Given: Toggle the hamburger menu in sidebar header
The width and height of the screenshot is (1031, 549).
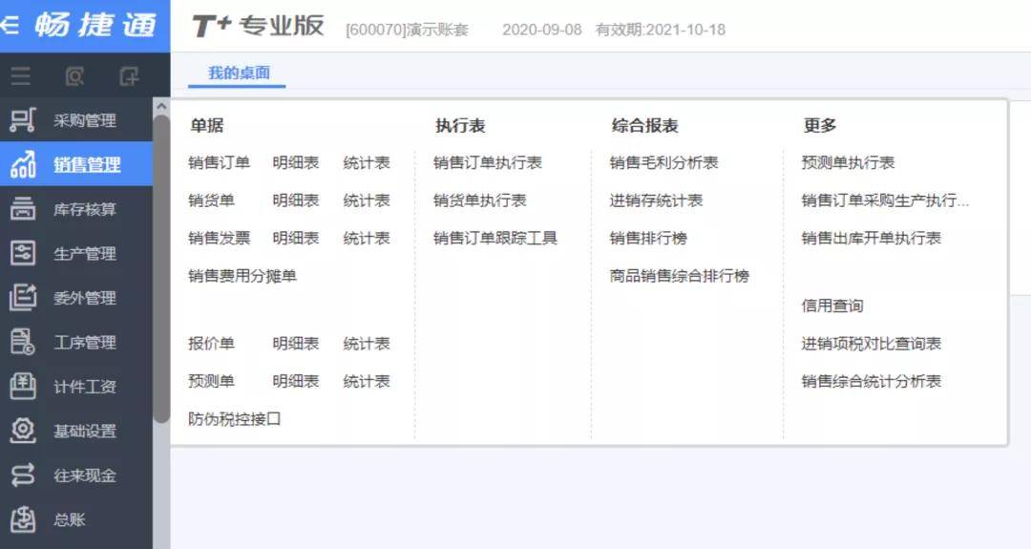Looking at the screenshot, I should [20, 76].
